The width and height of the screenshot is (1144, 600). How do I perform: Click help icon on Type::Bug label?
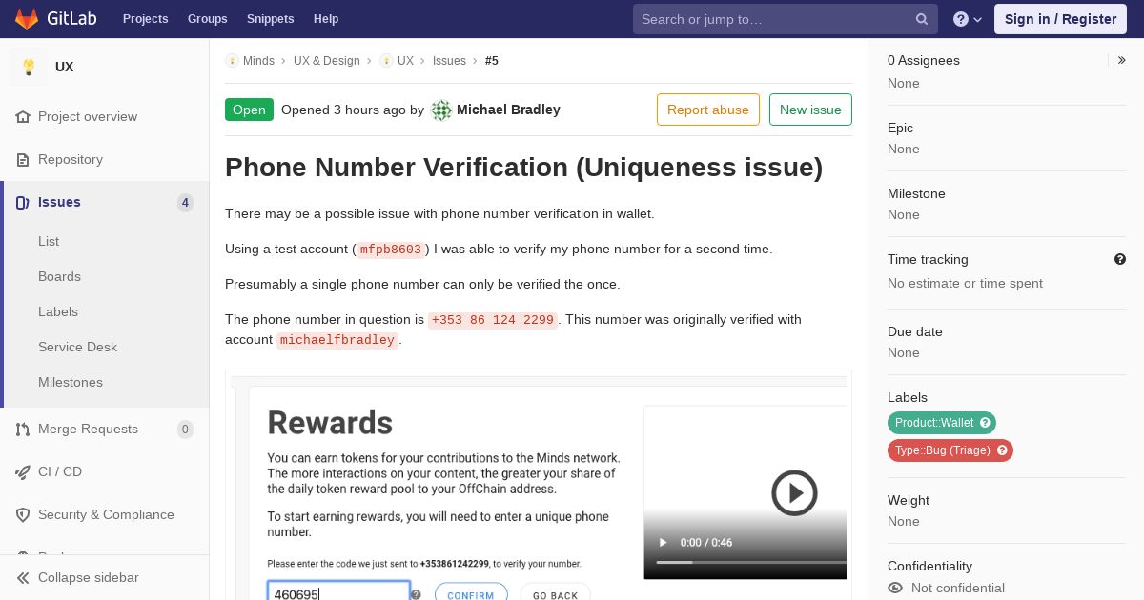(1002, 450)
